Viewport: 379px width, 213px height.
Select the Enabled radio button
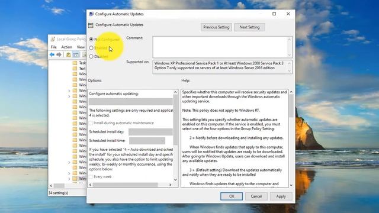pos(91,48)
